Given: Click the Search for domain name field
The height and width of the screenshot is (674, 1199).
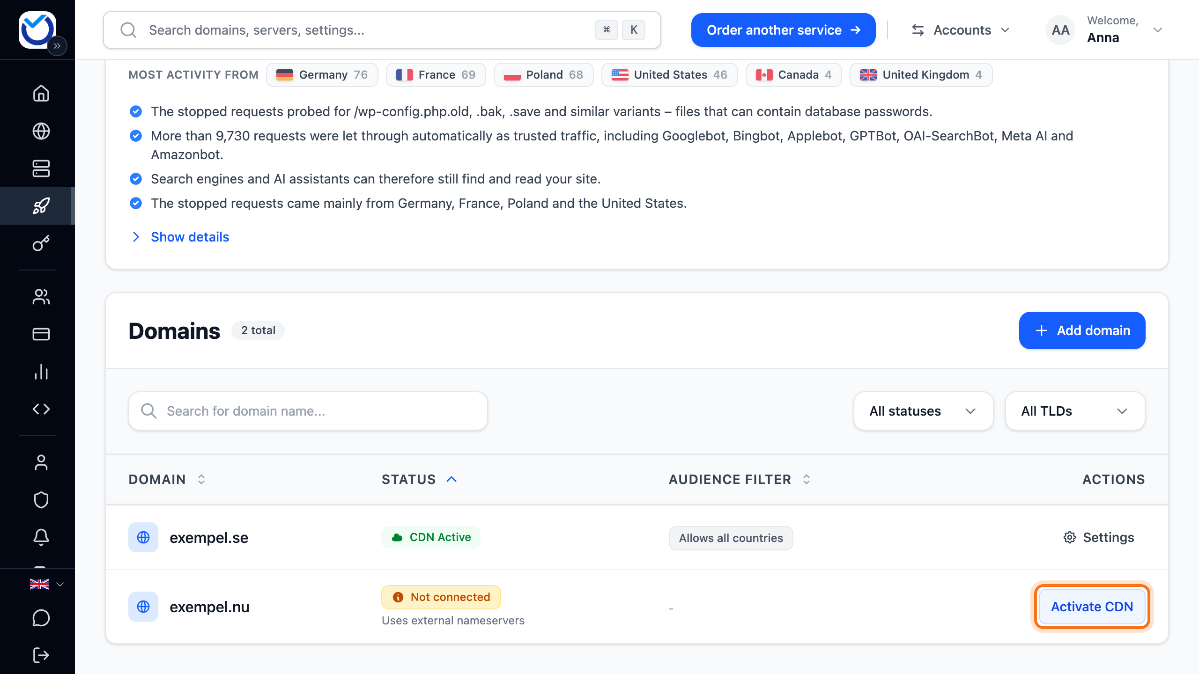Looking at the screenshot, I should 308,411.
